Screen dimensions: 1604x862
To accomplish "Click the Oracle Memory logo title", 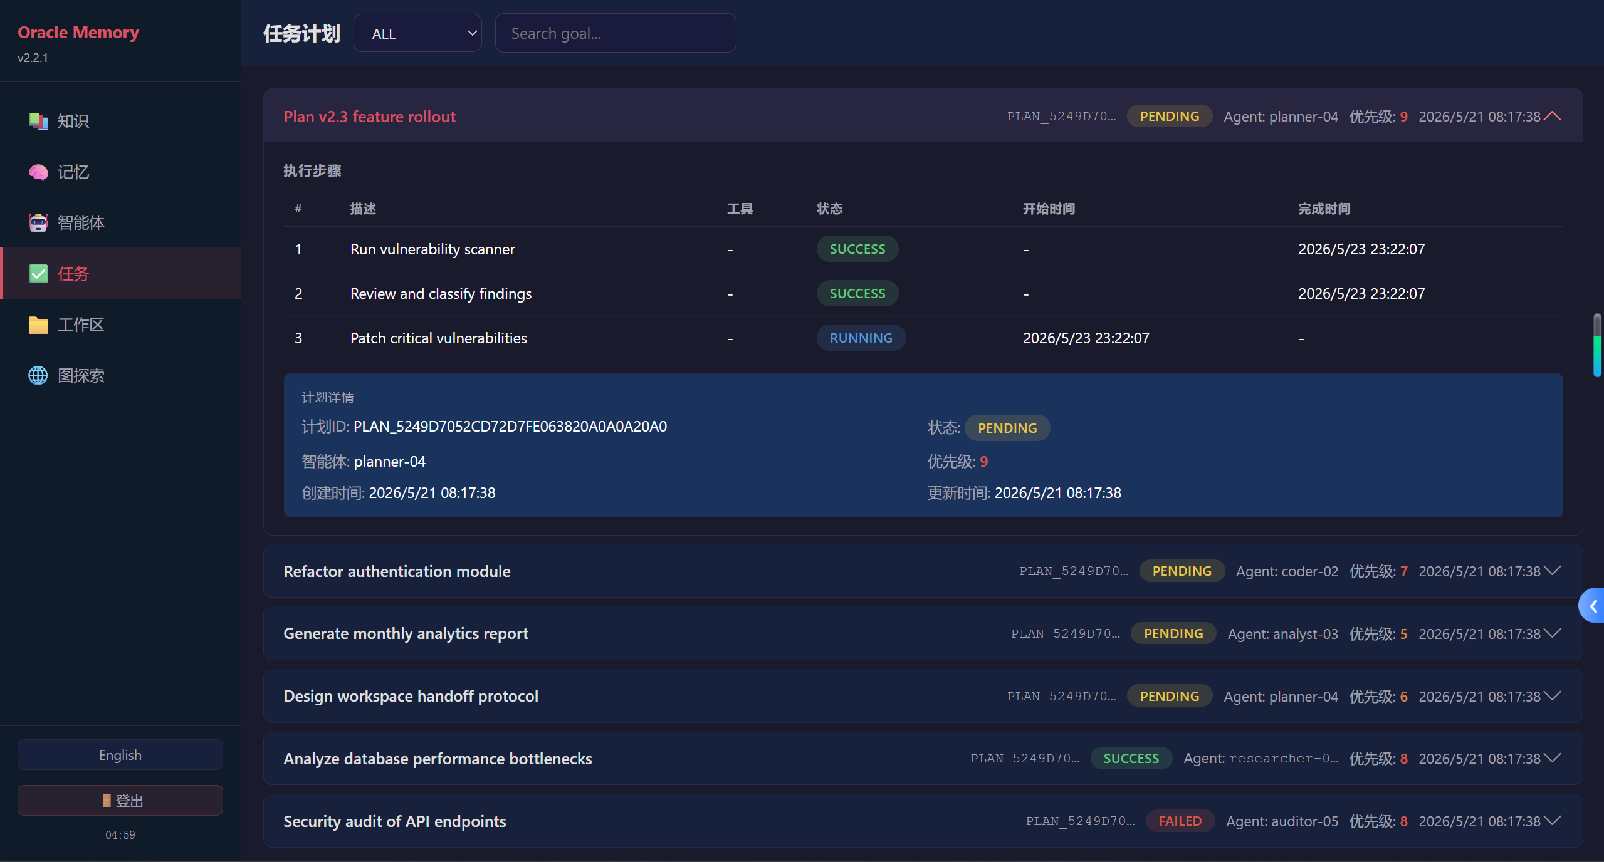I will click(x=78, y=32).
